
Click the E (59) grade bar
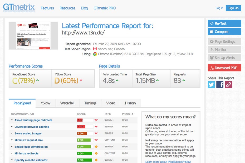[x=85, y=133]
